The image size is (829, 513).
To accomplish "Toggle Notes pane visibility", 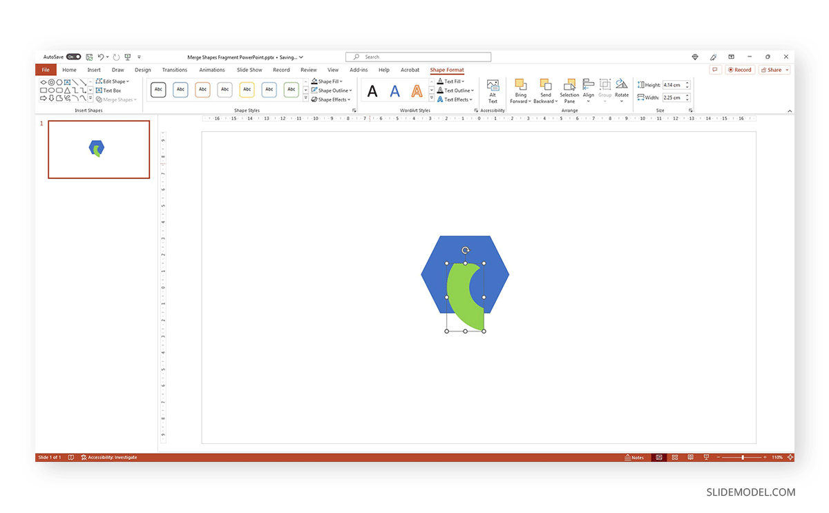I will pos(633,457).
